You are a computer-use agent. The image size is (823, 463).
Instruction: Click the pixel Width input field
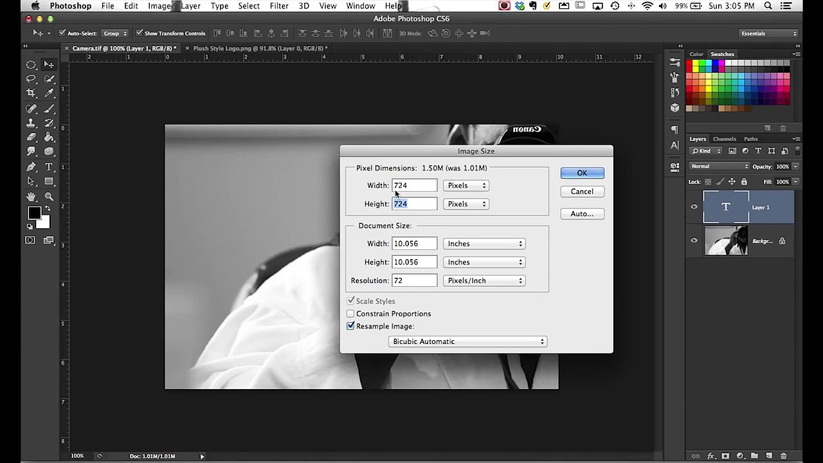(414, 185)
